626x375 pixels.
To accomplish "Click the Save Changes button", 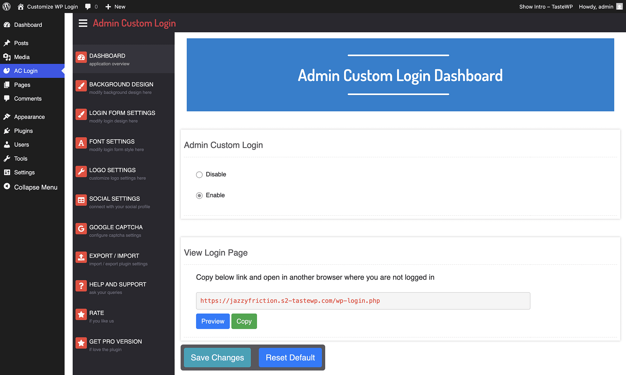I will click(x=217, y=357).
